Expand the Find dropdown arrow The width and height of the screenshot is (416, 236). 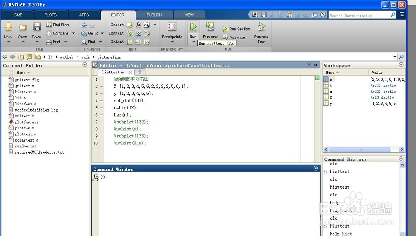[x=101, y=42]
